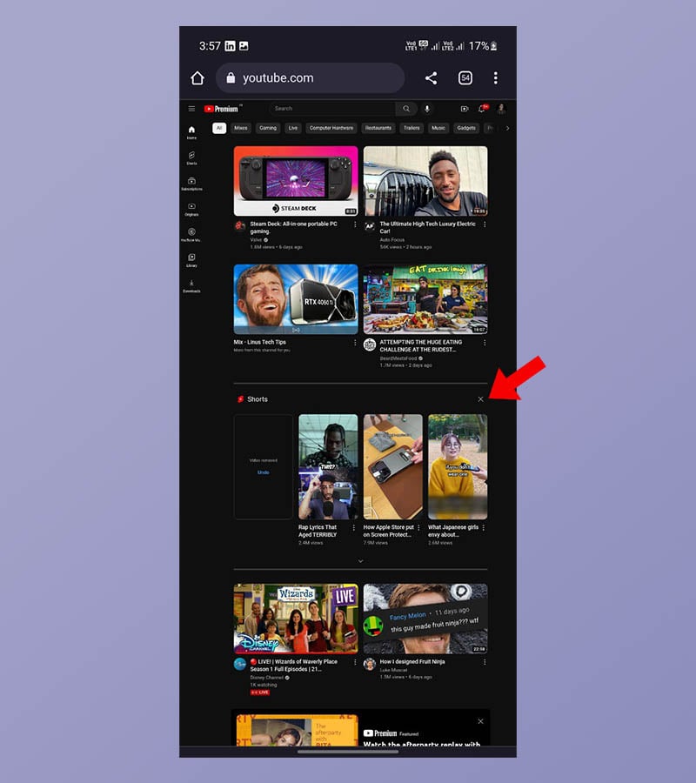Click the magnifier search button
Screen dimensions: 696x783
click(406, 109)
